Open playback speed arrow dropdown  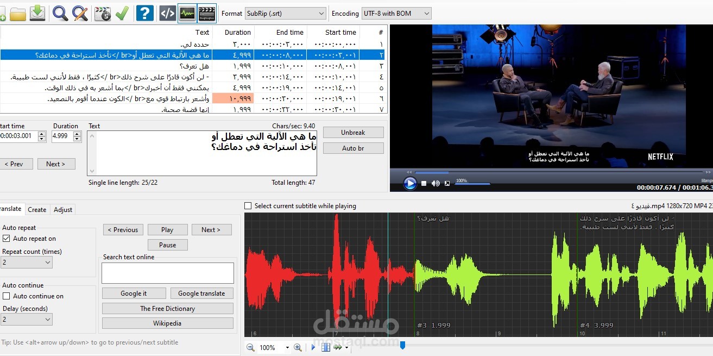coord(346,348)
